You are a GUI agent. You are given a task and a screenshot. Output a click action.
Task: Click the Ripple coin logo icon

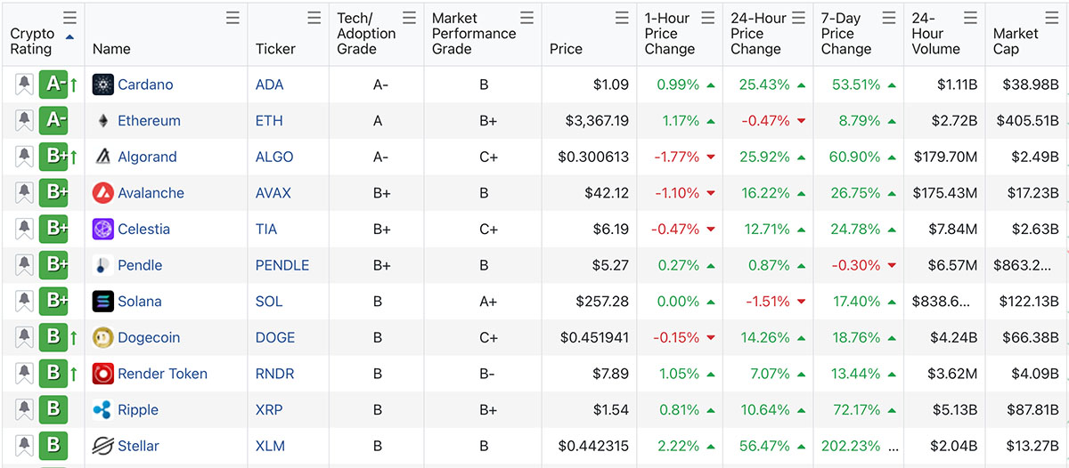point(103,409)
